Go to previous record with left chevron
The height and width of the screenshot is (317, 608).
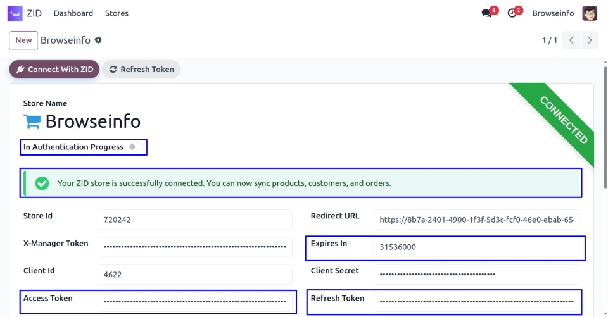571,40
